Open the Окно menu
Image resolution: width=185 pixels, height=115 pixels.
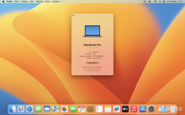coord(48,2)
